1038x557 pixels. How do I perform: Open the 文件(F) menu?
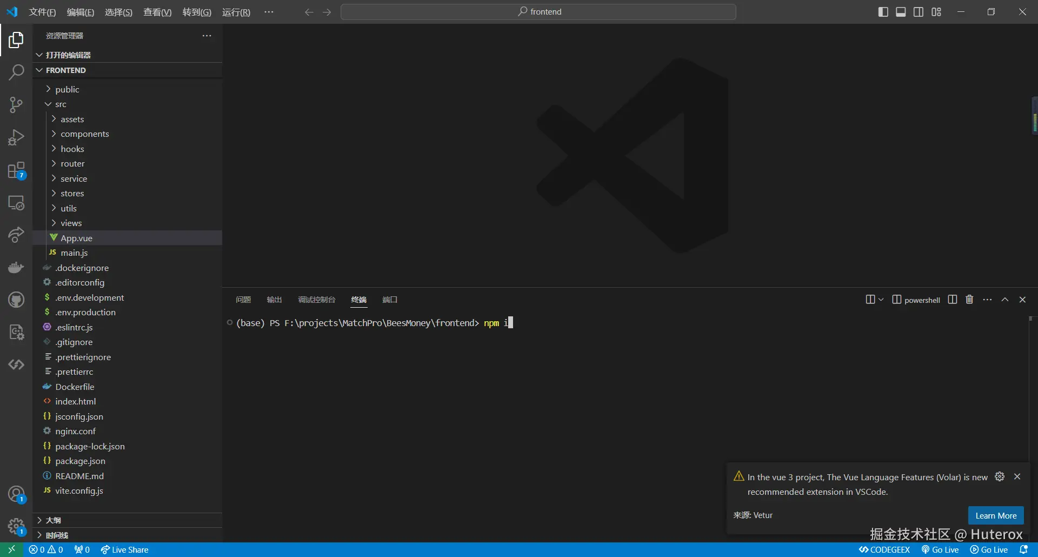pyautogui.click(x=42, y=12)
